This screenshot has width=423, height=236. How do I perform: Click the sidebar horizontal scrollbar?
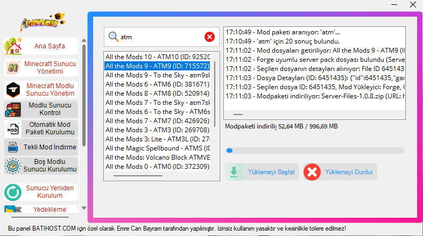click(40, 217)
